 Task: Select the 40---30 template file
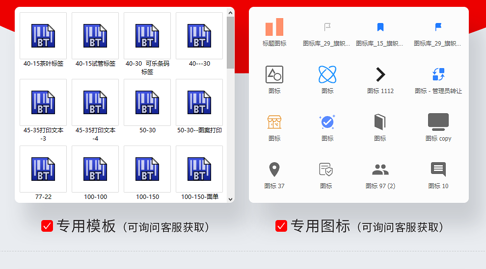(199, 36)
